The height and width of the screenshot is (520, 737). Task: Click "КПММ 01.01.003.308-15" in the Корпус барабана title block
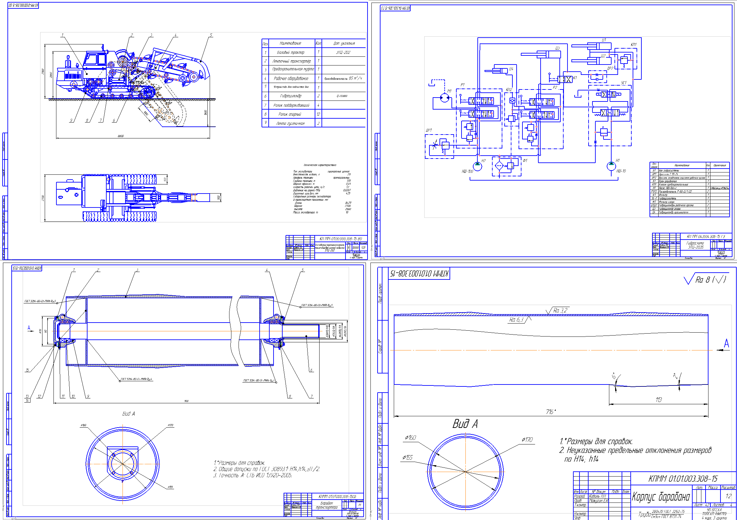pos(683,479)
